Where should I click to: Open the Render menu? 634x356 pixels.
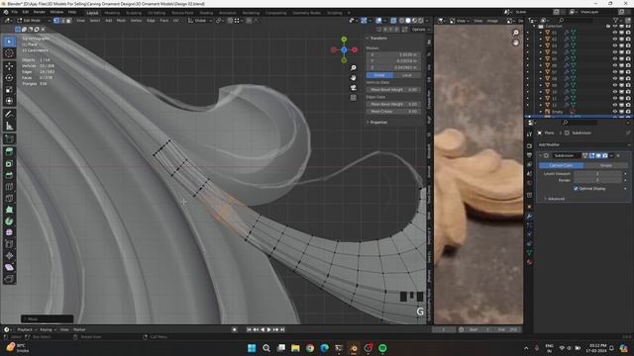point(40,12)
